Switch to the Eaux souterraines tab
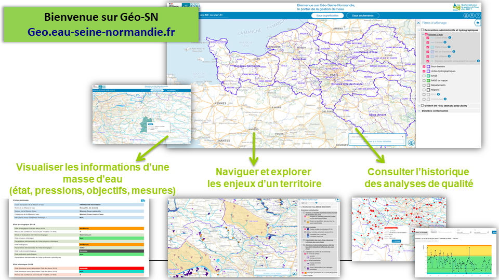499x280 pixels. click(363, 16)
